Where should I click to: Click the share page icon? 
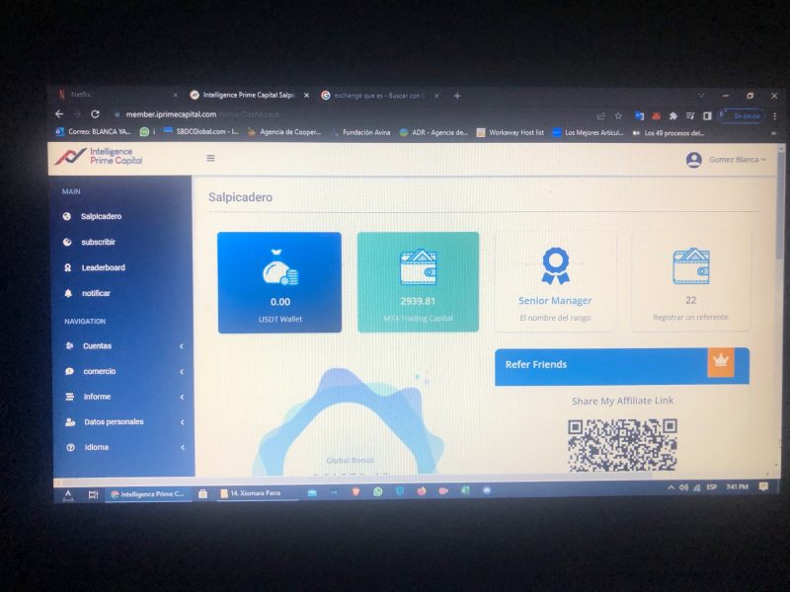pyautogui.click(x=600, y=115)
